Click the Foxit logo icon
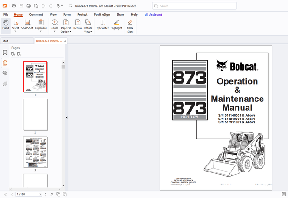The height and width of the screenshot is (198, 288). click(x=5, y=6)
